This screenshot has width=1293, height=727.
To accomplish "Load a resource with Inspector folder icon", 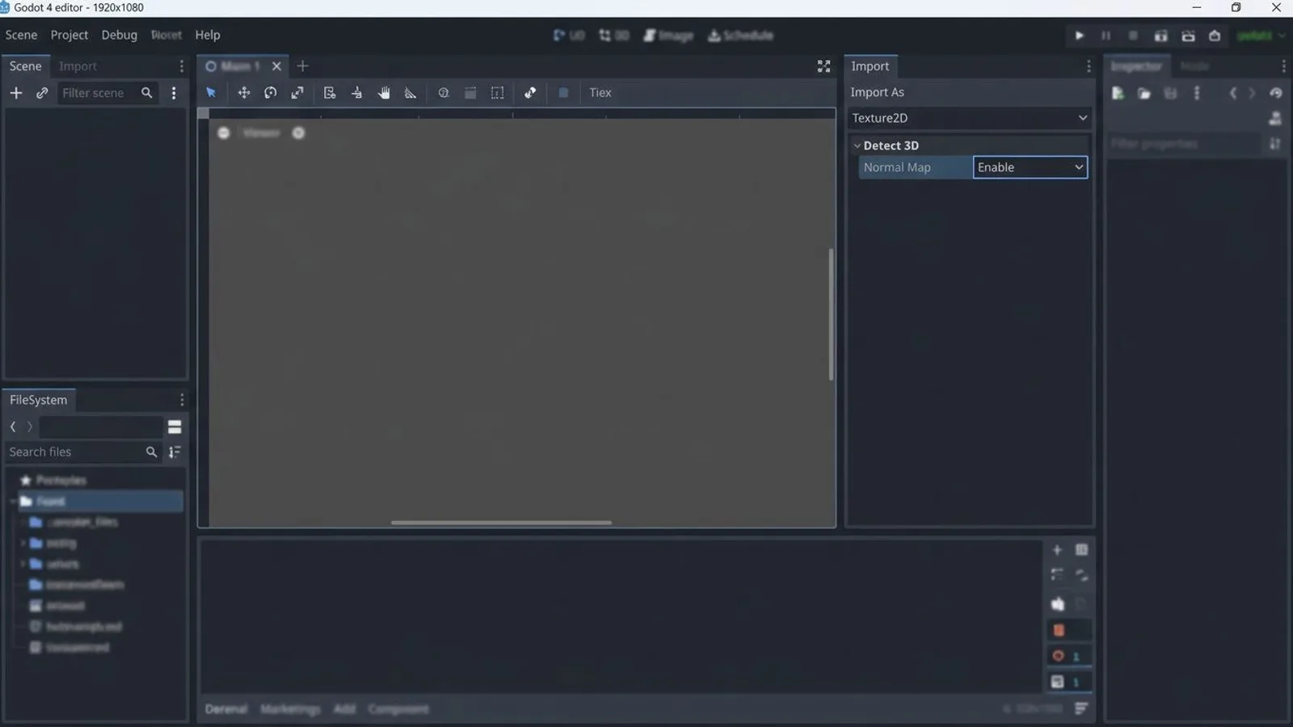I will (1144, 94).
